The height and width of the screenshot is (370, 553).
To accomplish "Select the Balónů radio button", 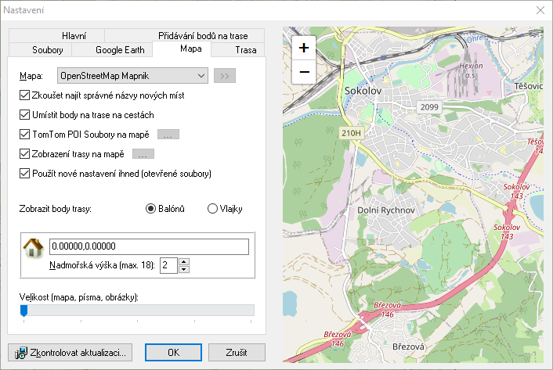I will 151,208.
